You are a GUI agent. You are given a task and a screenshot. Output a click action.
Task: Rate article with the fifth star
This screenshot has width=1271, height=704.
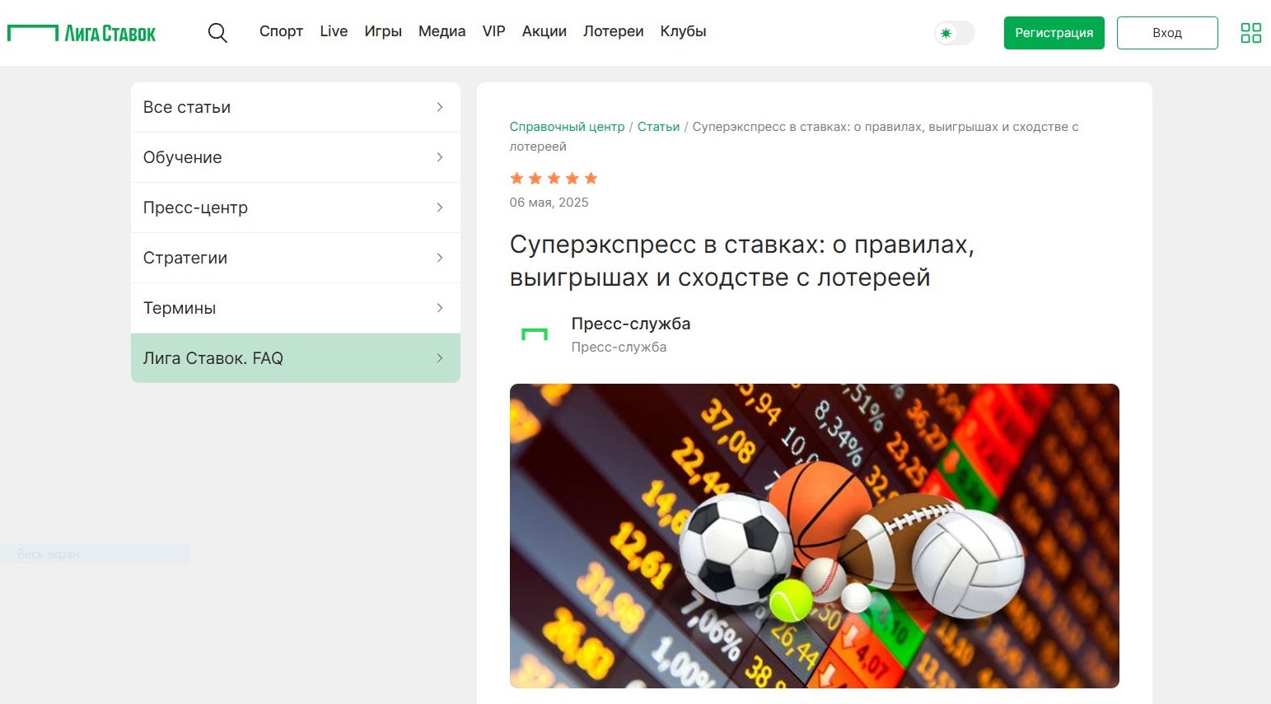[x=591, y=179]
